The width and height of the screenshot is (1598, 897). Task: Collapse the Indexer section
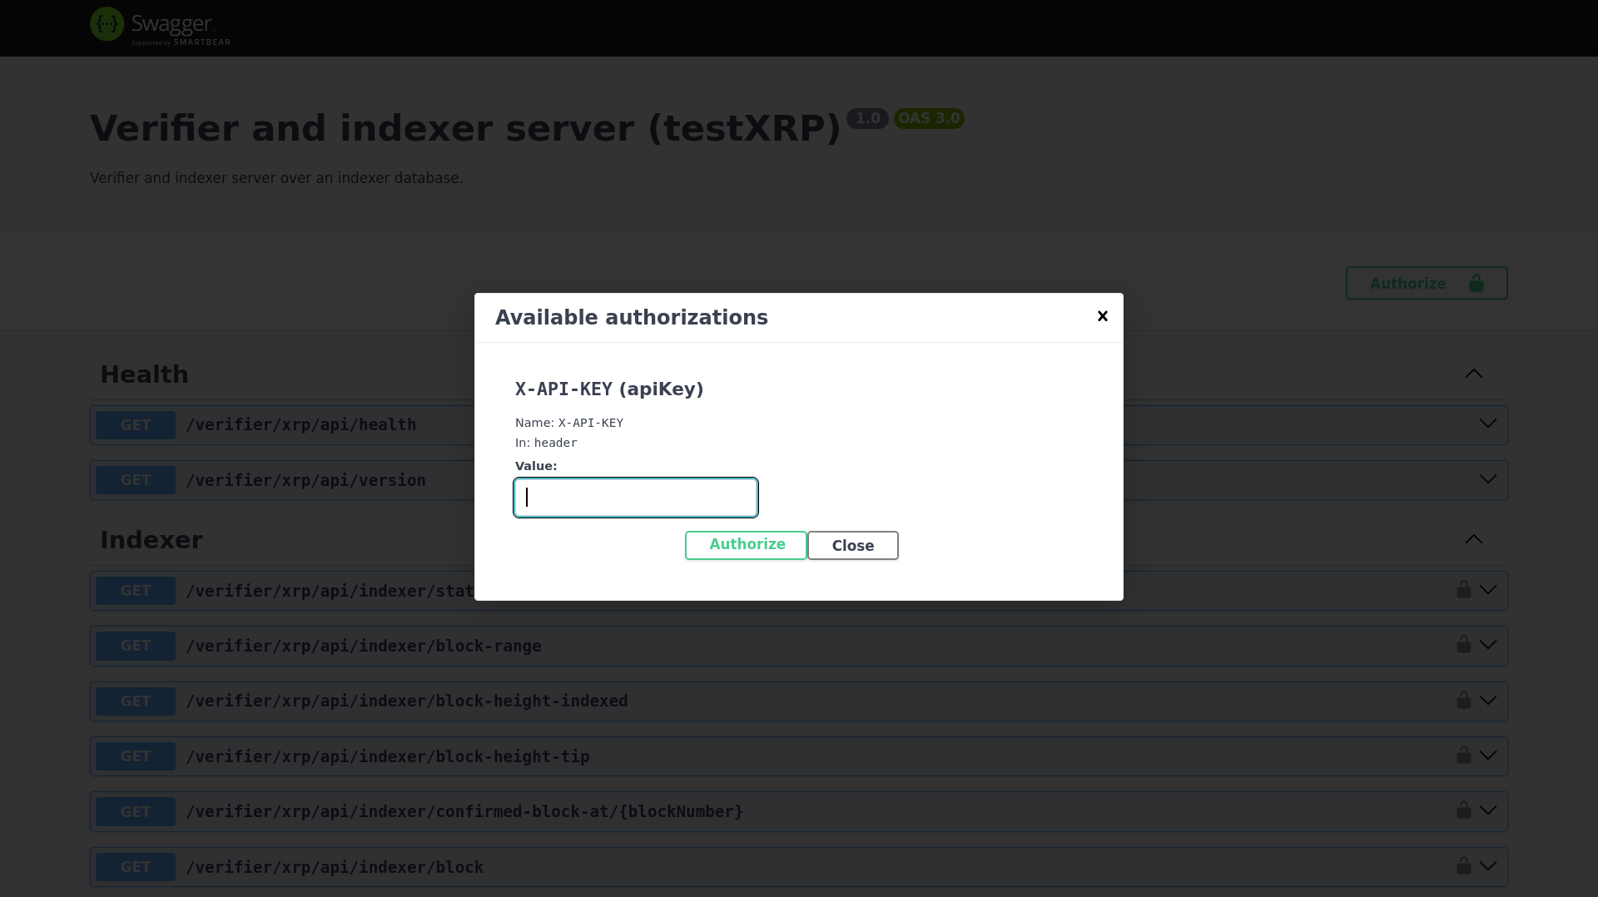(x=1473, y=539)
